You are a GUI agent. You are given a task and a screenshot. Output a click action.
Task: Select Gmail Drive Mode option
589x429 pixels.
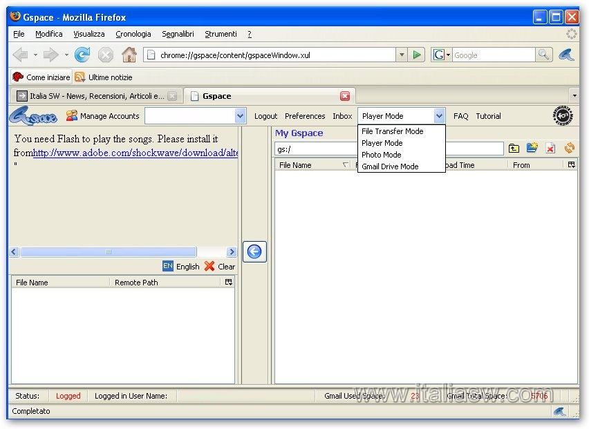401,166
